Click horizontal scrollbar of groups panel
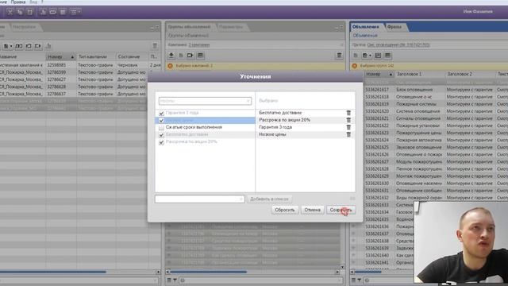Screen dimensions: 508x286 [209, 272]
